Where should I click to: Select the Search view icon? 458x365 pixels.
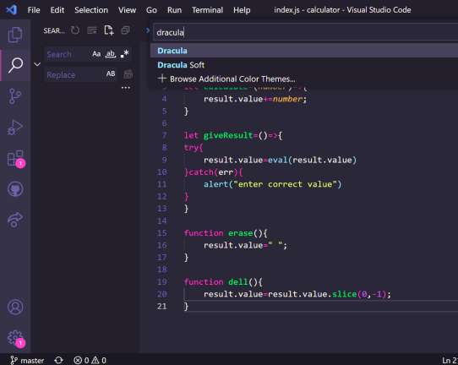click(x=15, y=65)
